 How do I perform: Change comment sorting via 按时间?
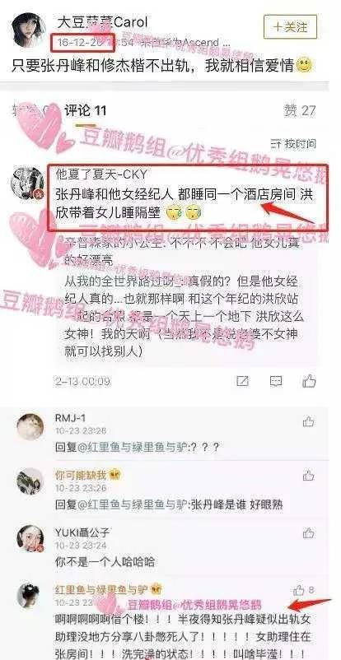coord(293,144)
